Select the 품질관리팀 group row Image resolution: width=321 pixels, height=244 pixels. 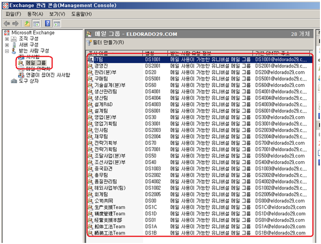(x=200, y=181)
